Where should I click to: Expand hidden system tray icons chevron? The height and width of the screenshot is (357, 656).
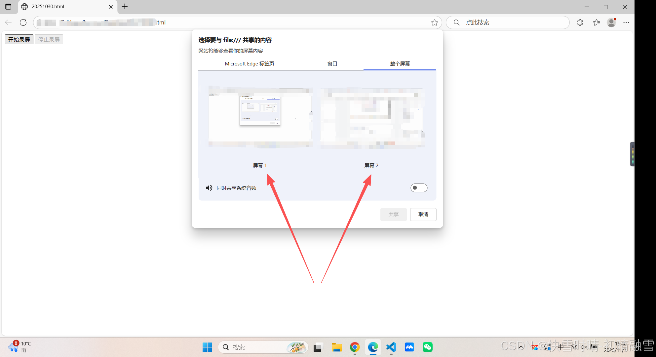pos(521,347)
